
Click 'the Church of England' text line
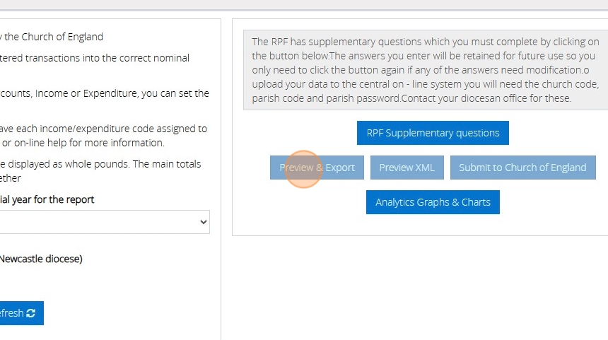tap(53, 37)
